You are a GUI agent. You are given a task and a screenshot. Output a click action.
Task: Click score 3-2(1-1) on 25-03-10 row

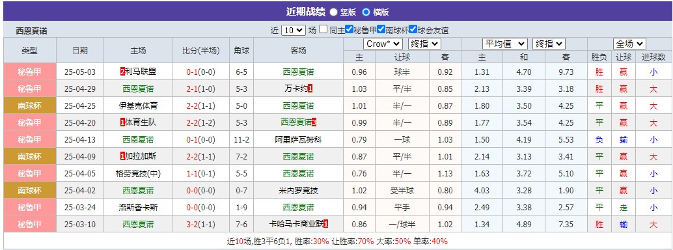click(201, 224)
